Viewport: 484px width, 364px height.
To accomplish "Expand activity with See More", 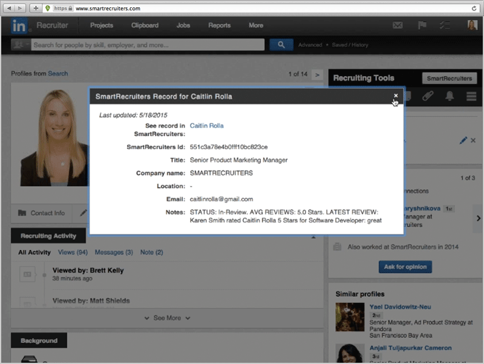I will click(167, 317).
